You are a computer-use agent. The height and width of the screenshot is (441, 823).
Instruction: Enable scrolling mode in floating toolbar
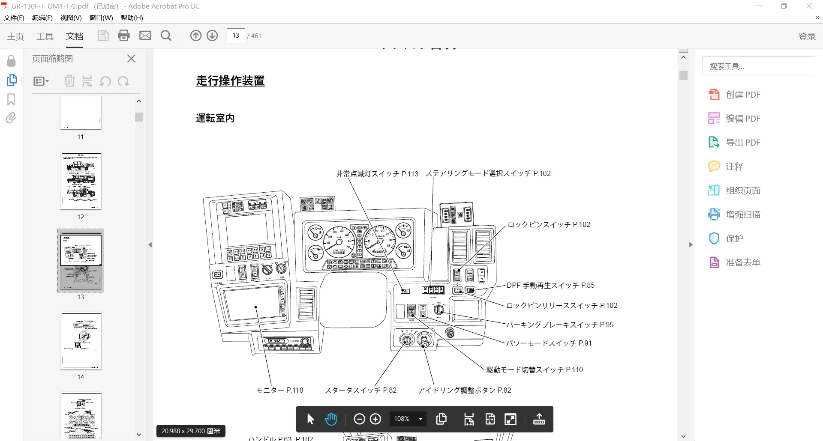point(469,419)
